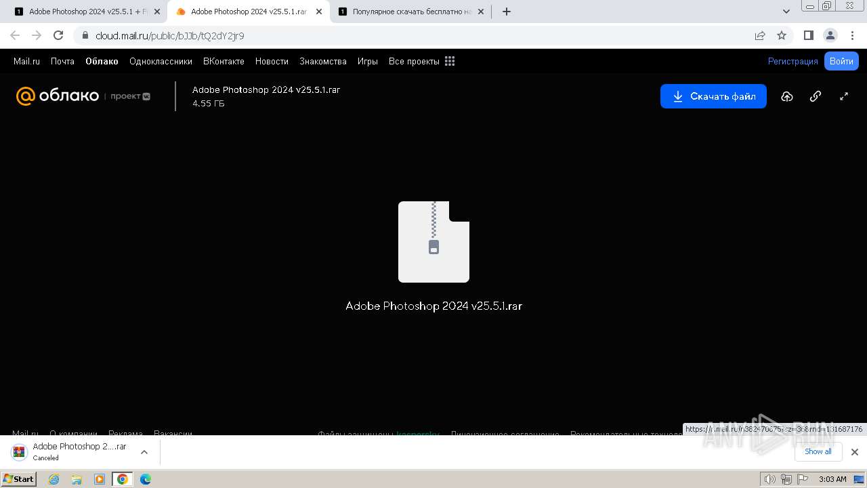The width and height of the screenshot is (867, 488).
Task: Close the Популярное скачать бесплатно tab
Action: 481,12
